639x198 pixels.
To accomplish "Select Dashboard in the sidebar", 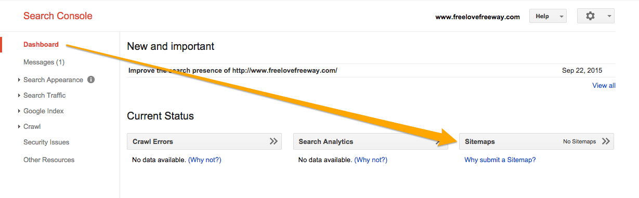I will (x=41, y=45).
